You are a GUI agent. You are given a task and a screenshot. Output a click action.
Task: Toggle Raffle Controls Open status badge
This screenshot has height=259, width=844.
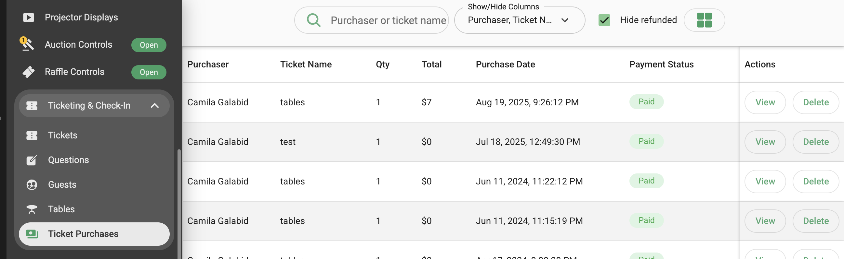tap(149, 72)
